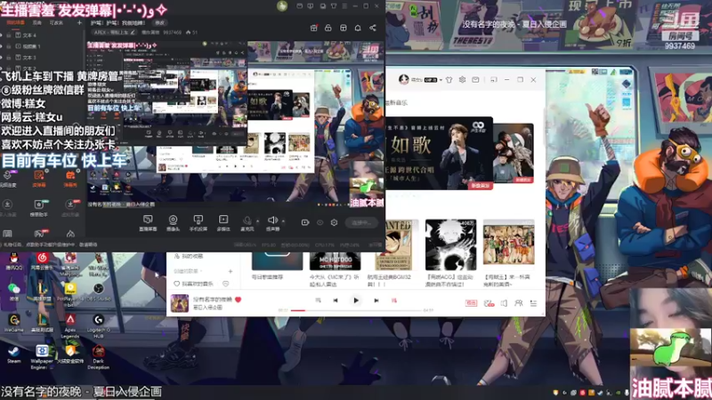Add phone mirroring source in streaming toolbar
The height and width of the screenshot is (400, 712).
point(198,223)
